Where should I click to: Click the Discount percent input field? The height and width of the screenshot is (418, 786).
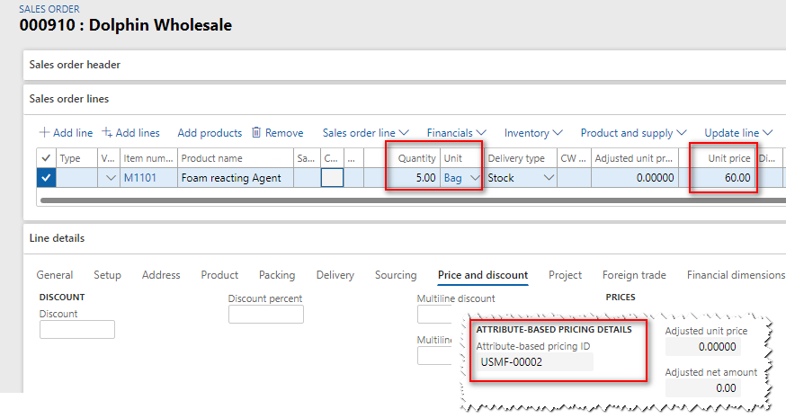click(266, 315)
